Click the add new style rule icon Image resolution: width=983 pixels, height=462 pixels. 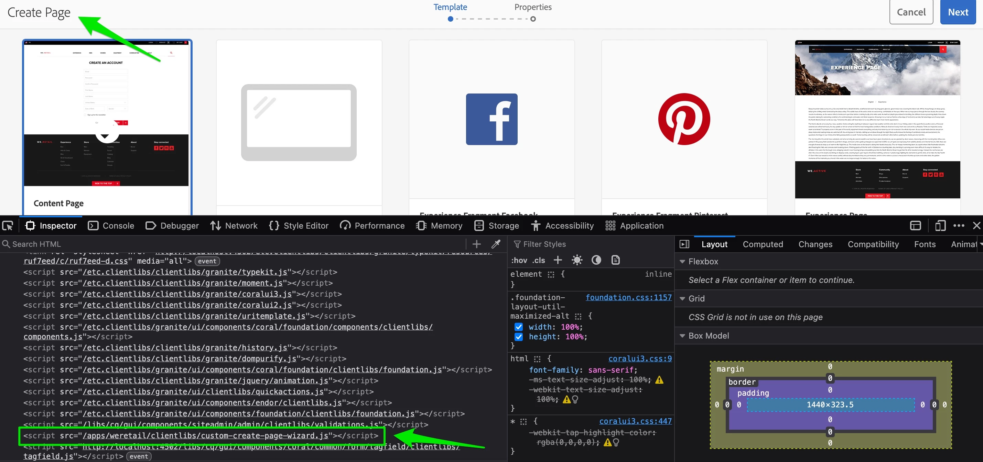558,260
